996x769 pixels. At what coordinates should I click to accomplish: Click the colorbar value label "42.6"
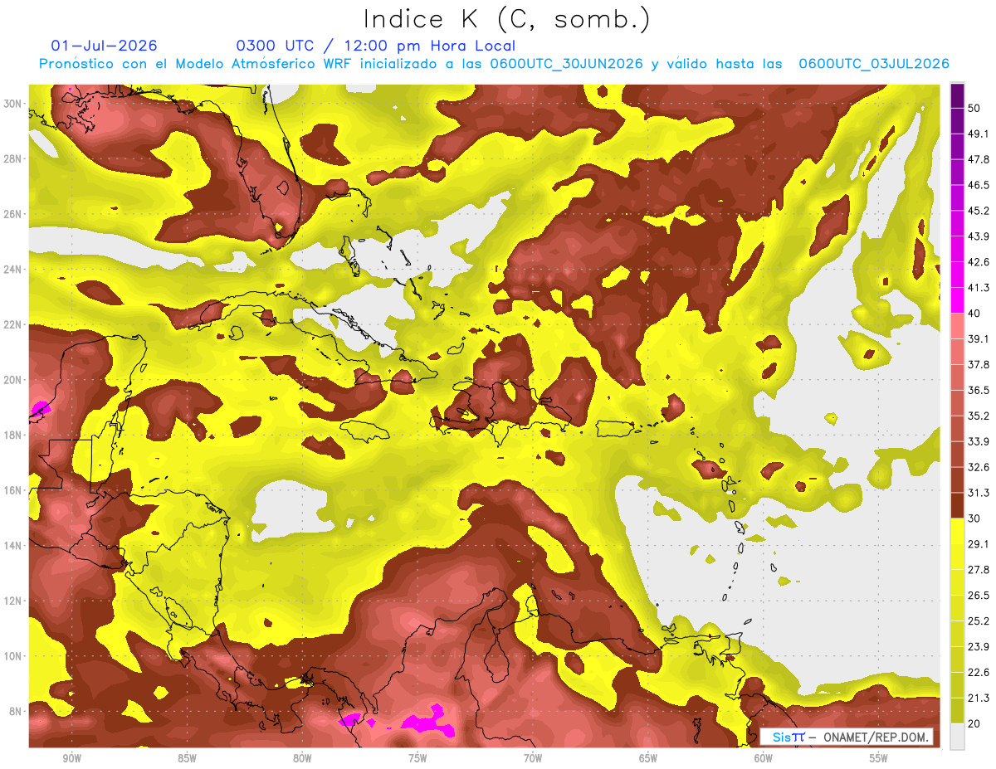tap(978, 262)
